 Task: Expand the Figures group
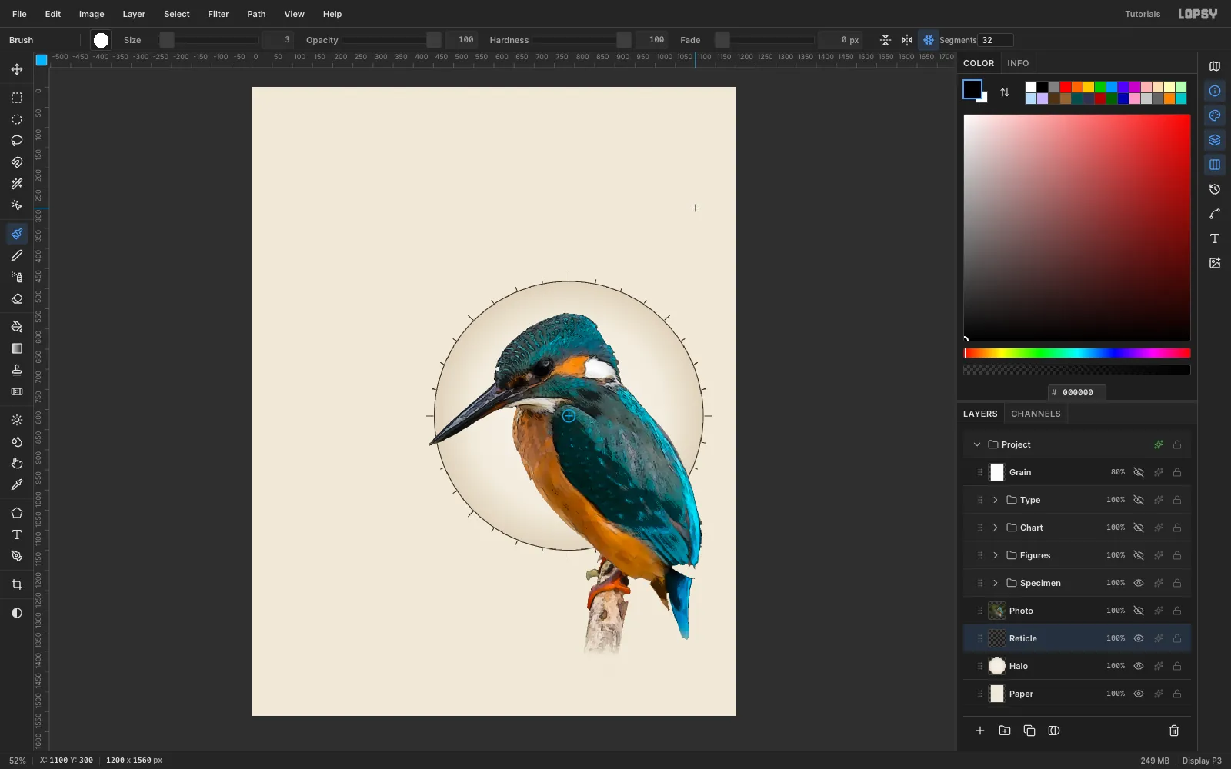tap(996, 555)
